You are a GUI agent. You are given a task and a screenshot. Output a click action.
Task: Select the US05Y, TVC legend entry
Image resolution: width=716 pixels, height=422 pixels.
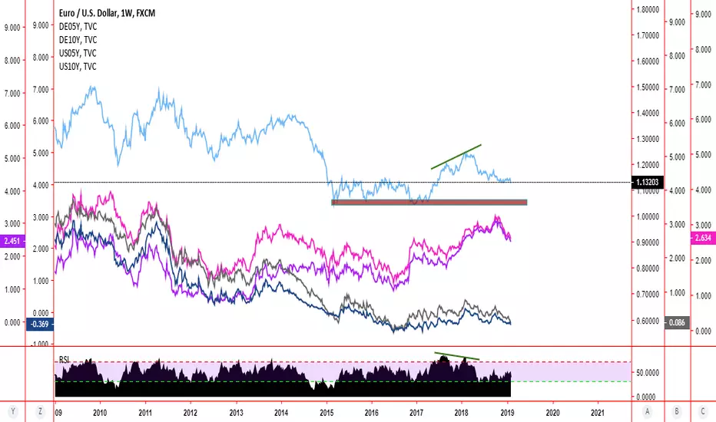point(78,54)
